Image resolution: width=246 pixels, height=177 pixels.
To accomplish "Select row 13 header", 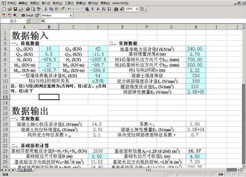I will [5, 97].
